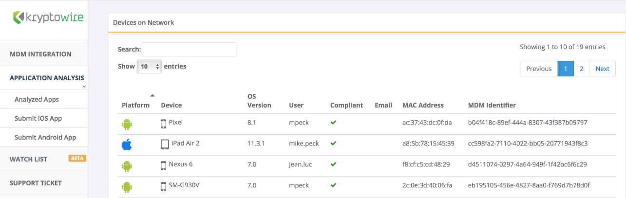Click the Kryptowire logo

[x=48, y=18]
